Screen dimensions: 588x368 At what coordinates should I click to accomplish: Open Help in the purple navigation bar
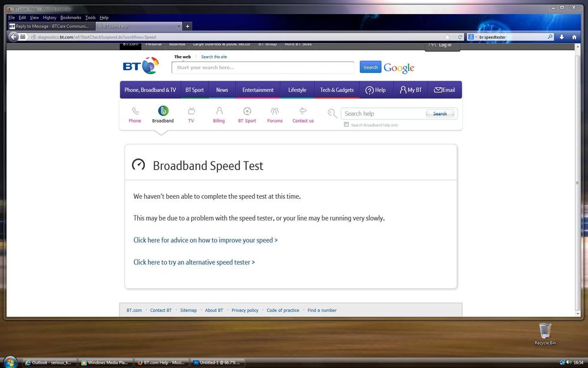tap(375, 90)
